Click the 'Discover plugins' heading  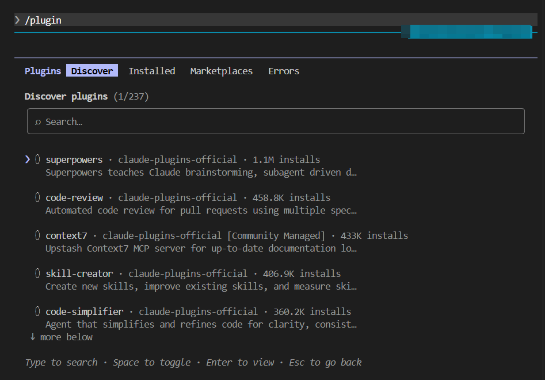coord(66,96)
